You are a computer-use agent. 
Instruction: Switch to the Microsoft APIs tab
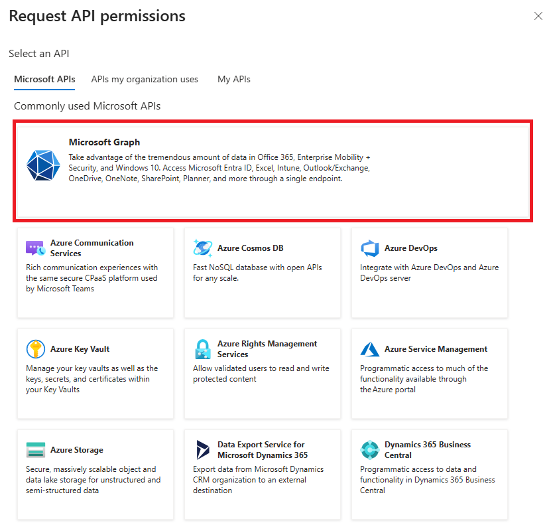point(44,79)
